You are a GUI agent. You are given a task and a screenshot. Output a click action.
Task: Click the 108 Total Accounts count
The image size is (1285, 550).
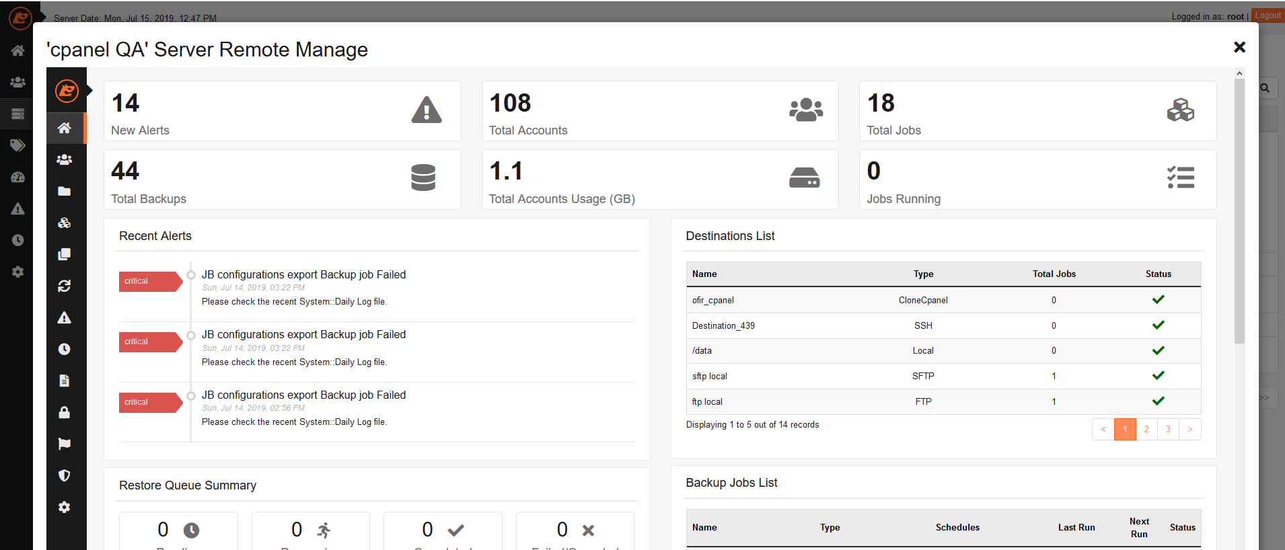coord(510,103)
